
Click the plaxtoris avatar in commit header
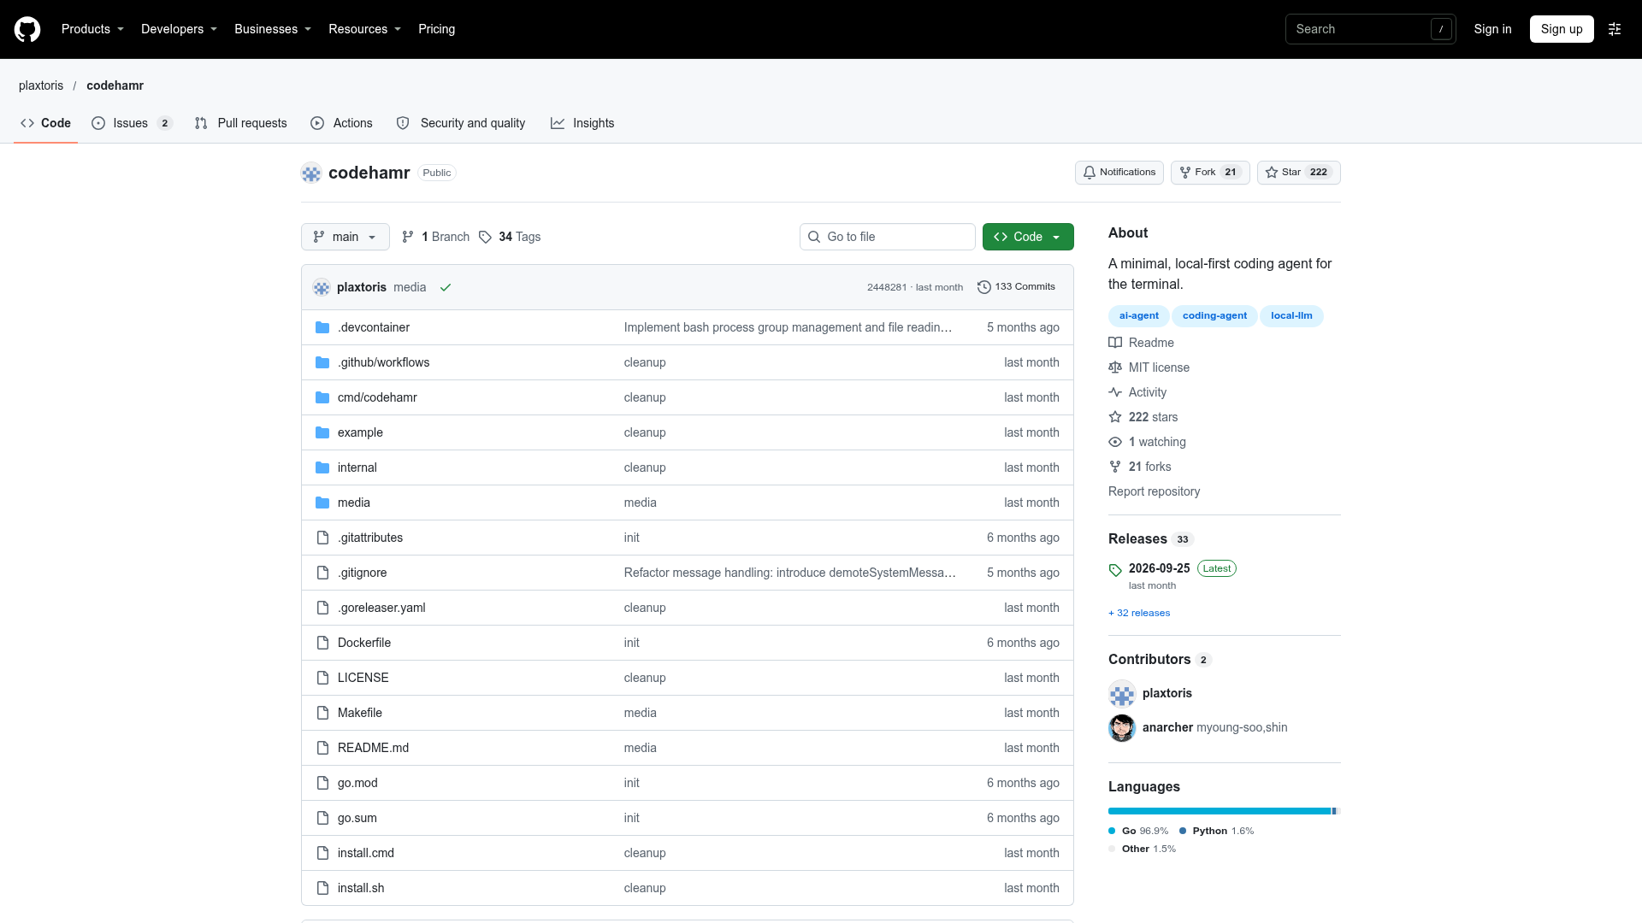(x=322, y=287)
